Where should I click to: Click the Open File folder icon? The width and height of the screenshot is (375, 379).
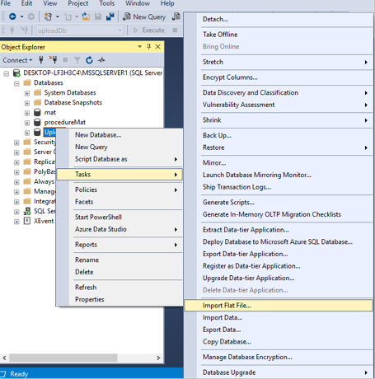86,16
